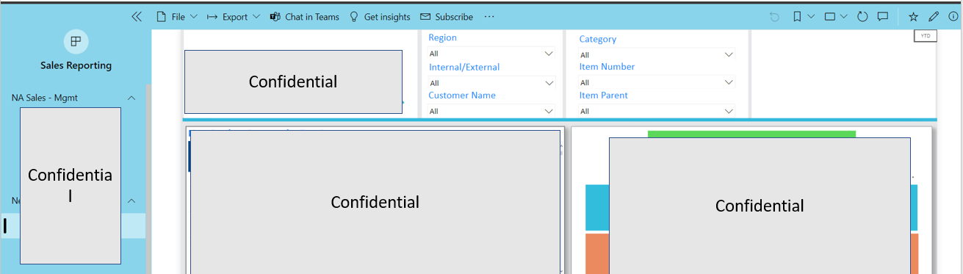The height and width of the screenshot is (274, 963).
Task: Click the View rectangle icon
Action: point(830,16)
